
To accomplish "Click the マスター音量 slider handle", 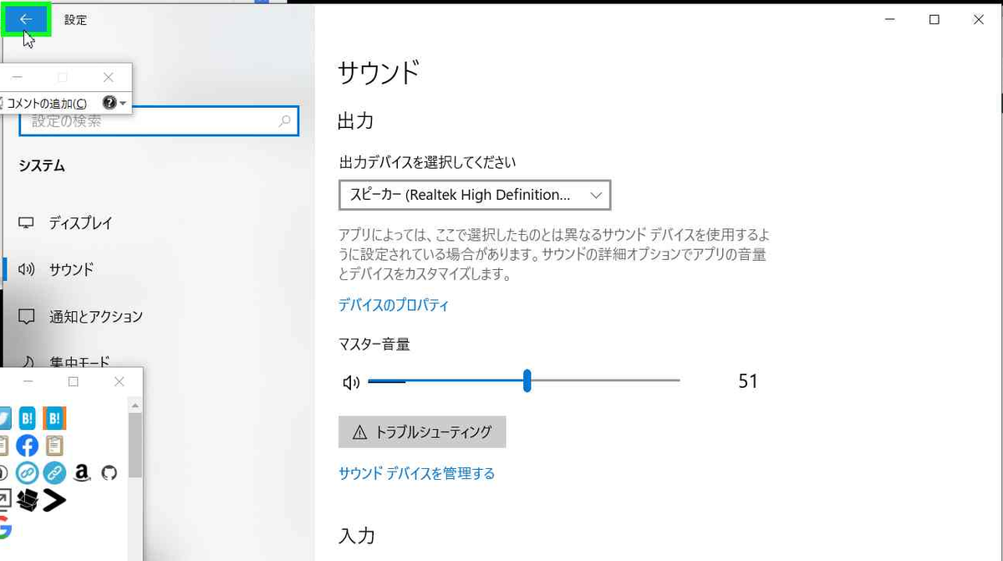I will (527, 380).
